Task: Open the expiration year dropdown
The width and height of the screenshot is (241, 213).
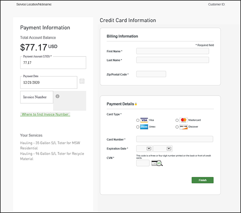Action: coord(163,148)
